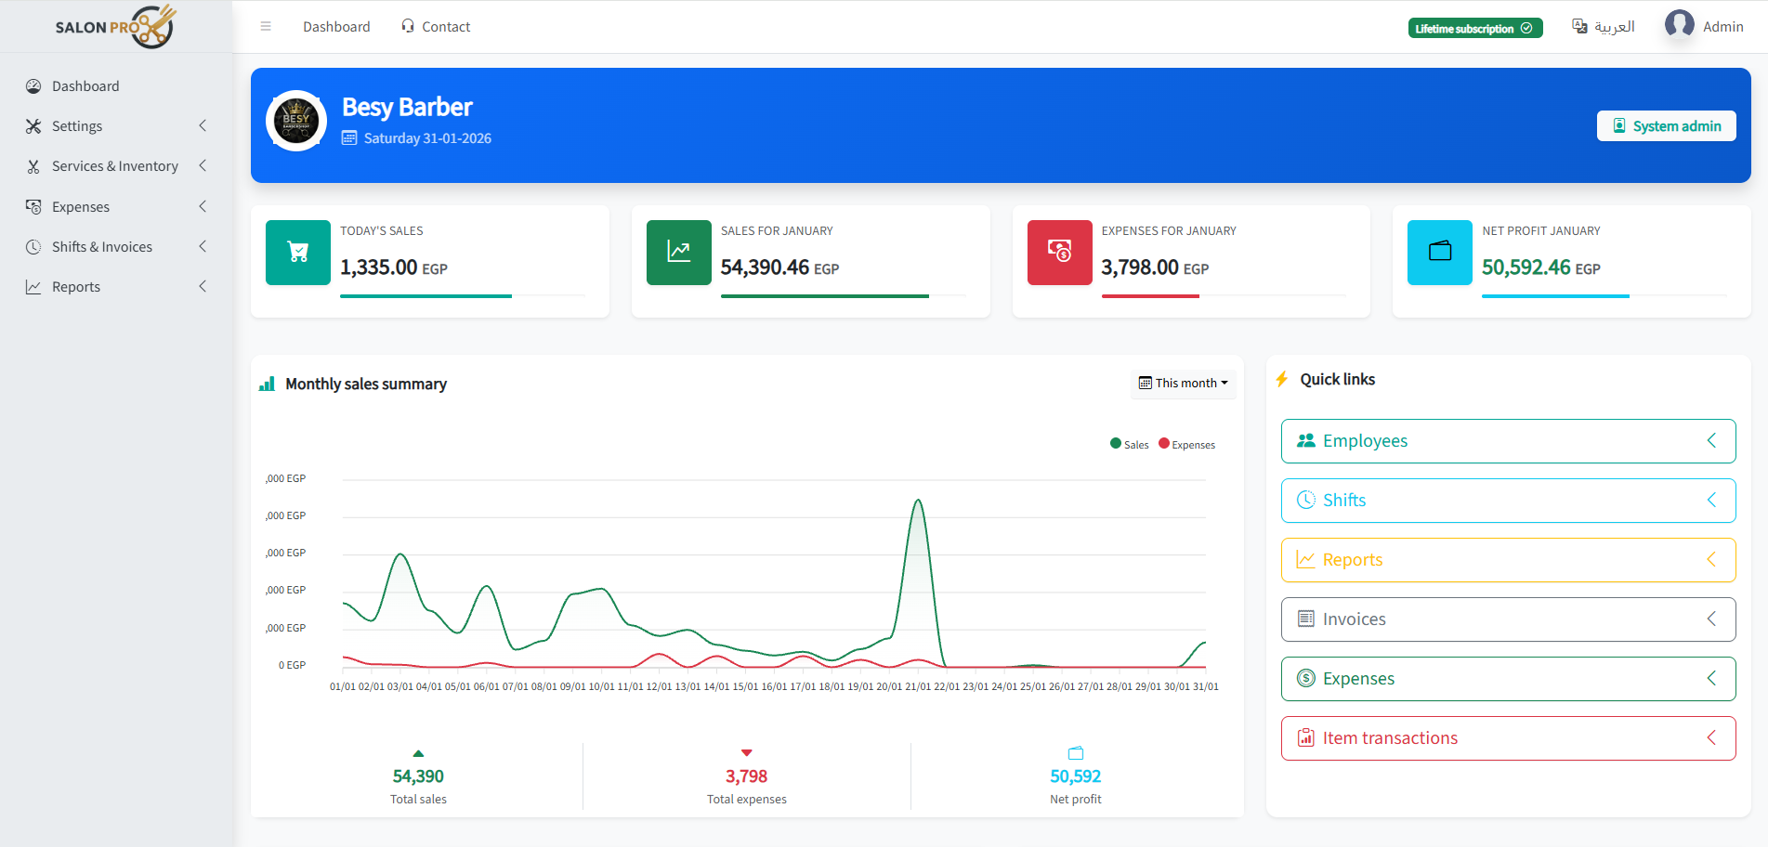Click the translation icon near العربية
Image resolution: width=1768 pixels, height=847 pixels.
click(1579, 26)
